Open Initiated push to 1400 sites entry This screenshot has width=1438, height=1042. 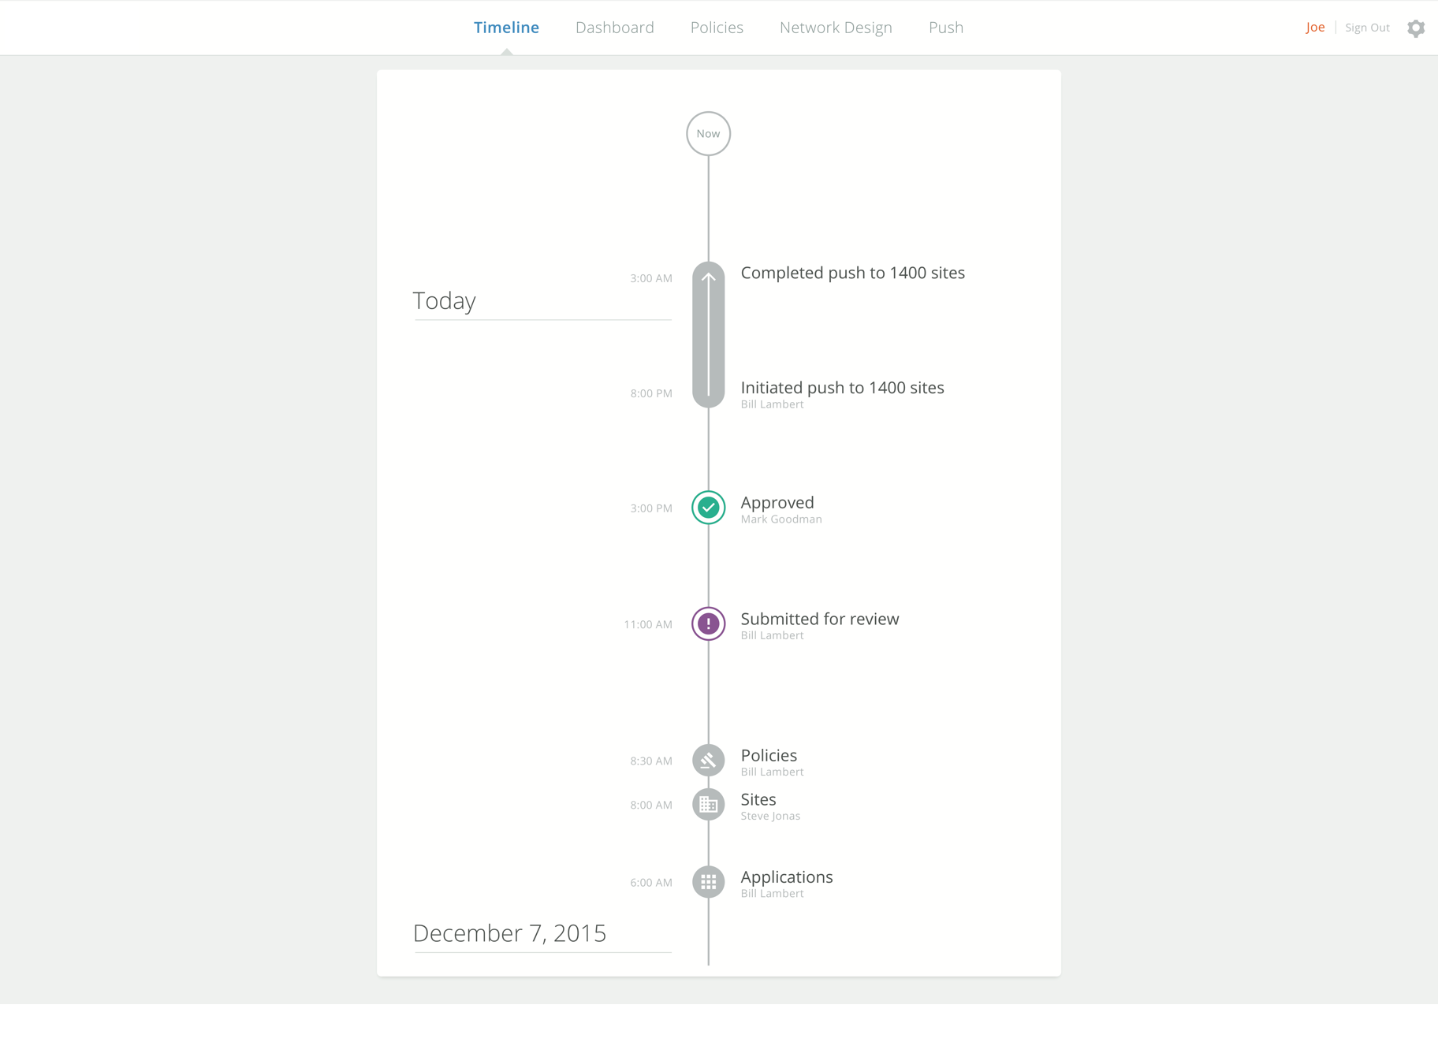(842, 388)
